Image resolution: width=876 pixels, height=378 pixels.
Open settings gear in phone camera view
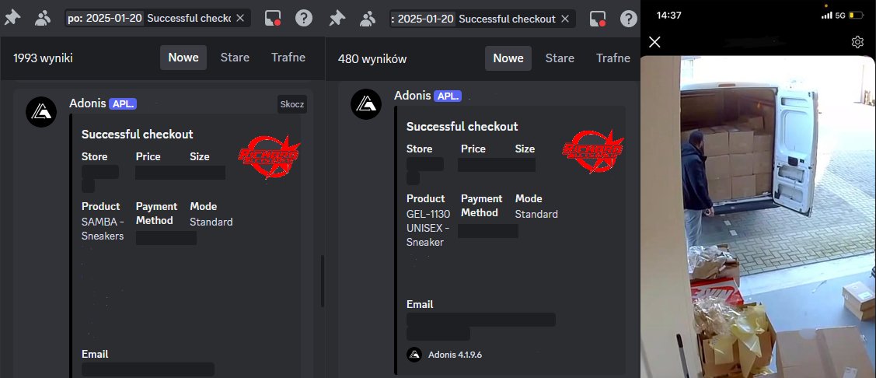[x=857, y=42]
